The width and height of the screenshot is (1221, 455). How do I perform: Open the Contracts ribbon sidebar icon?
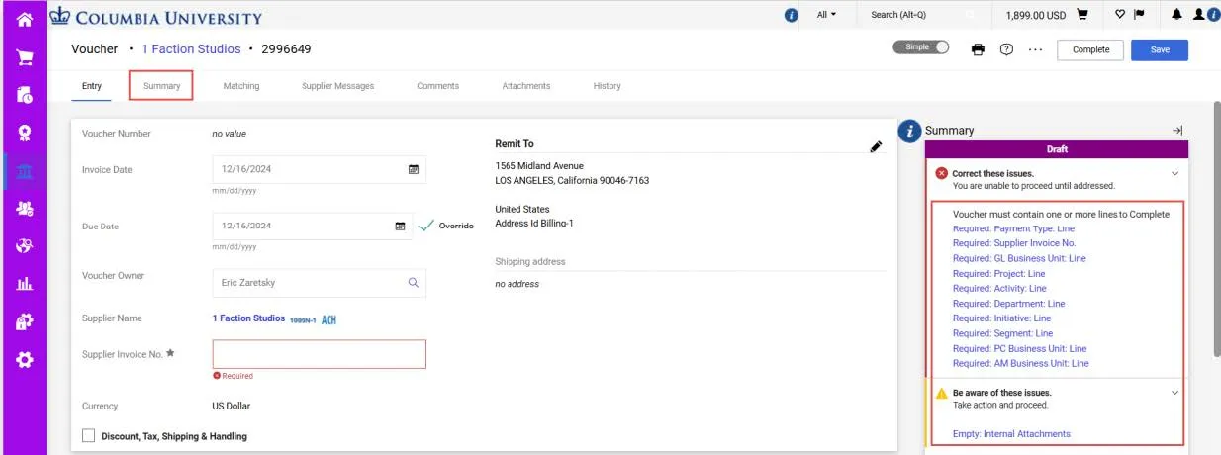[x=24, y=133]
